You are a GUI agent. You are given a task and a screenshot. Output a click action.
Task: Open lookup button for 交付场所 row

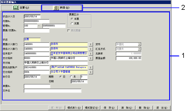[90, 72]
